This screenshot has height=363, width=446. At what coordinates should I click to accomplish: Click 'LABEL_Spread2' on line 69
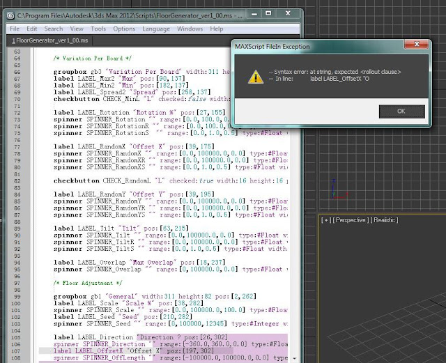click(102, 92)
